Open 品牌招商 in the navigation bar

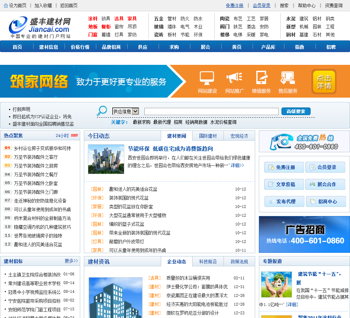[x=112, y=47]
